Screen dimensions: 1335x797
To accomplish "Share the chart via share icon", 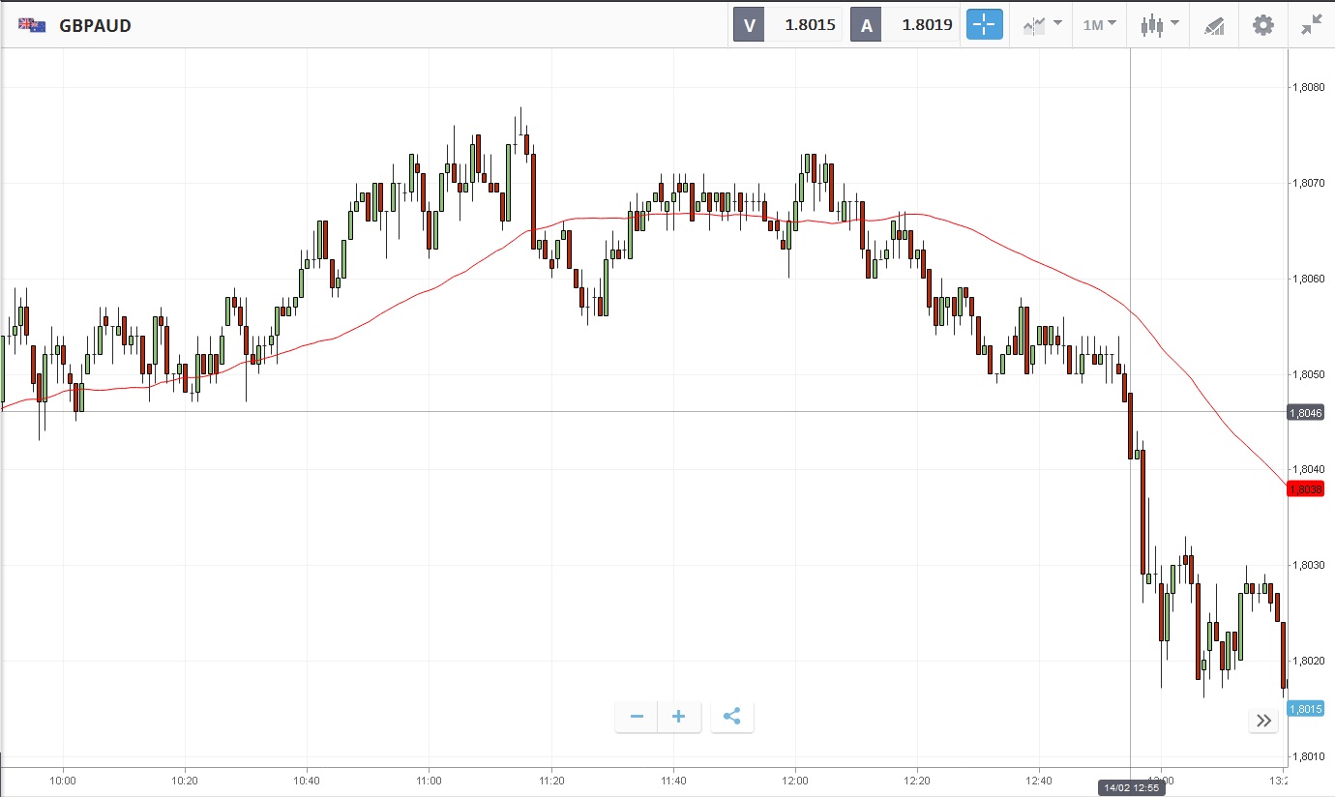I will [x=732, y=717].
